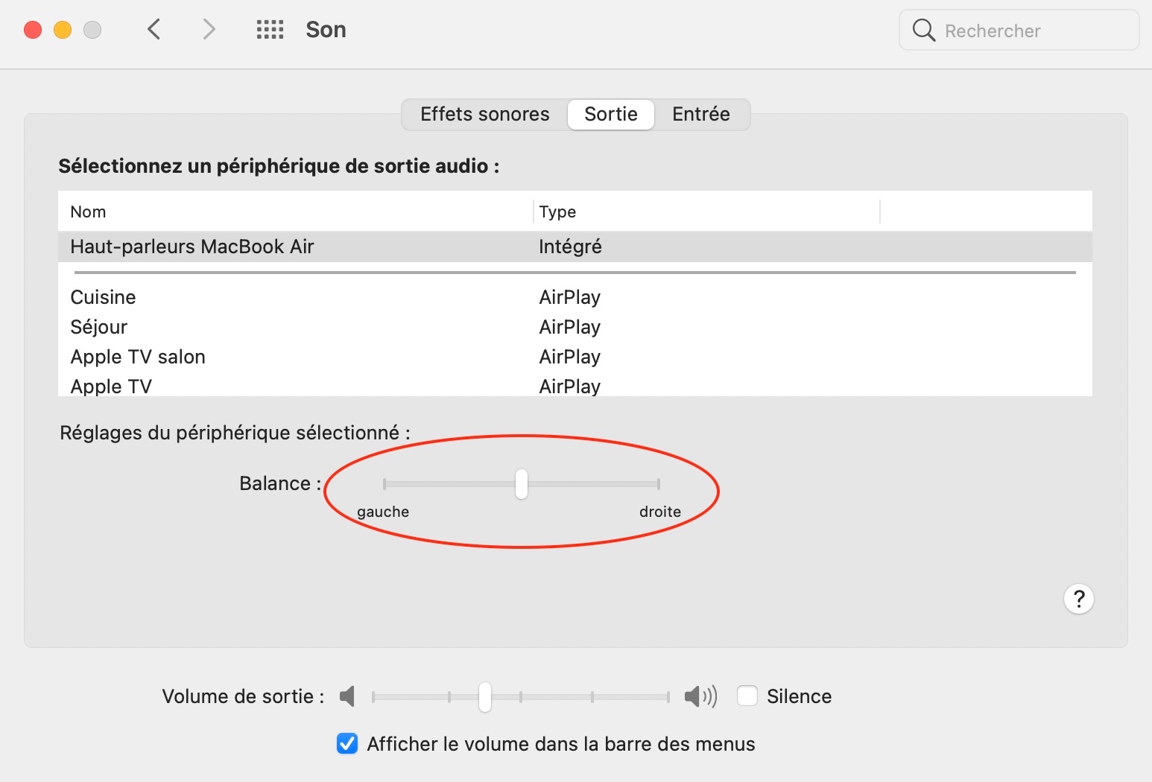Select Séjour AirPlay output
Image resolution: width=1152 pixels, height=782 pixels.
click(x=99, y=327)
